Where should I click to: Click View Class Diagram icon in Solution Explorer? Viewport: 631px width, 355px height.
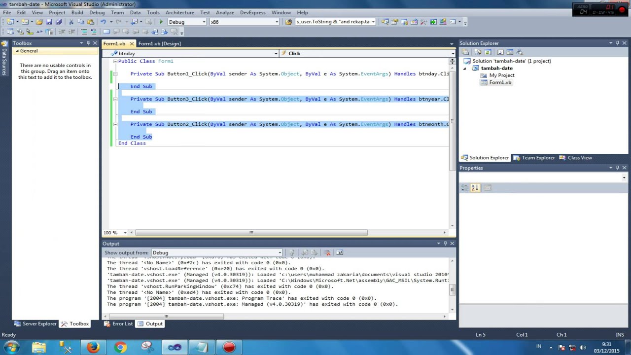(x=520, y=52)
